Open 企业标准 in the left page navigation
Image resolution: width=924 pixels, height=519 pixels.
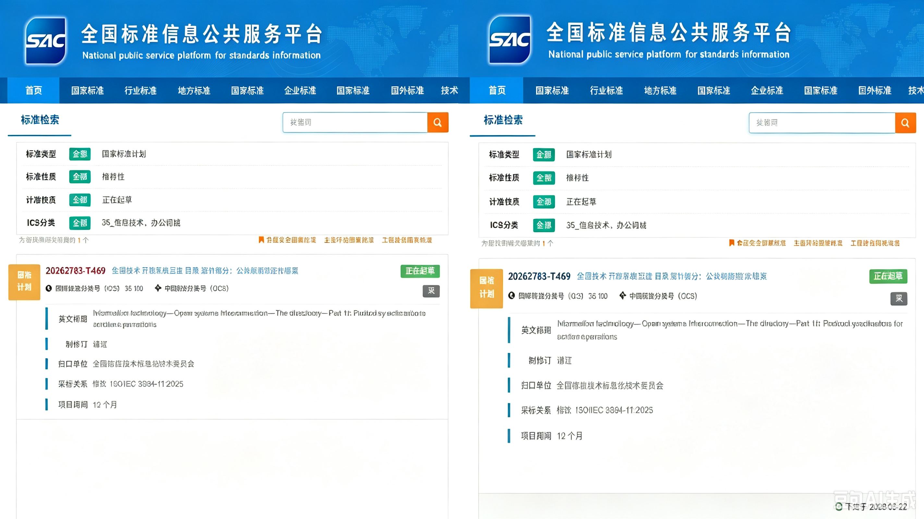click(300, 91)
